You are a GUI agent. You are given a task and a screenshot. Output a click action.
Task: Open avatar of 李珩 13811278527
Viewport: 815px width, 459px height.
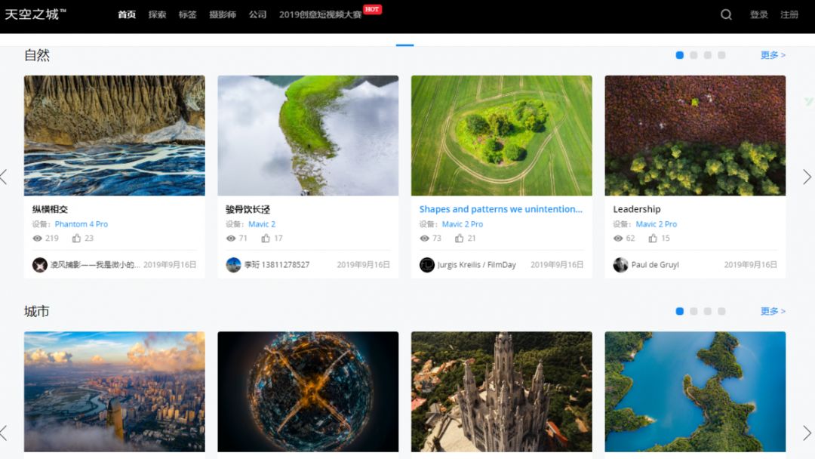pos(233,265)
